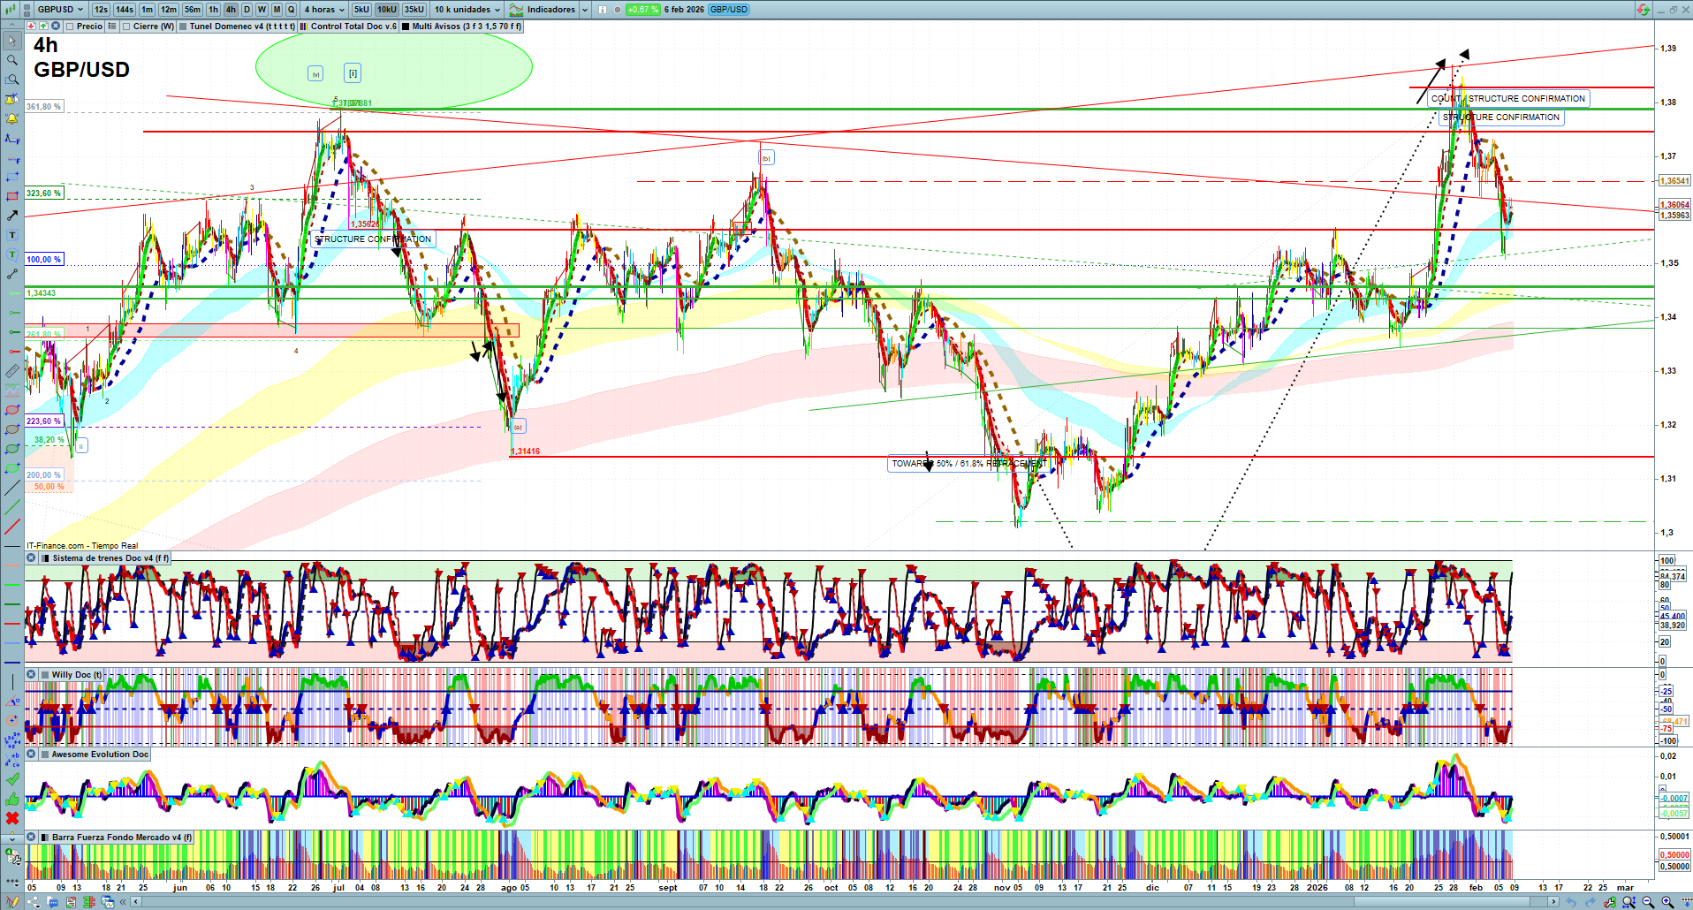Open the 10 k unidades dropdown
Image resolution: width=1693 pixels, height=910 pixels.
pyautogui.click(x=467, y=10)
